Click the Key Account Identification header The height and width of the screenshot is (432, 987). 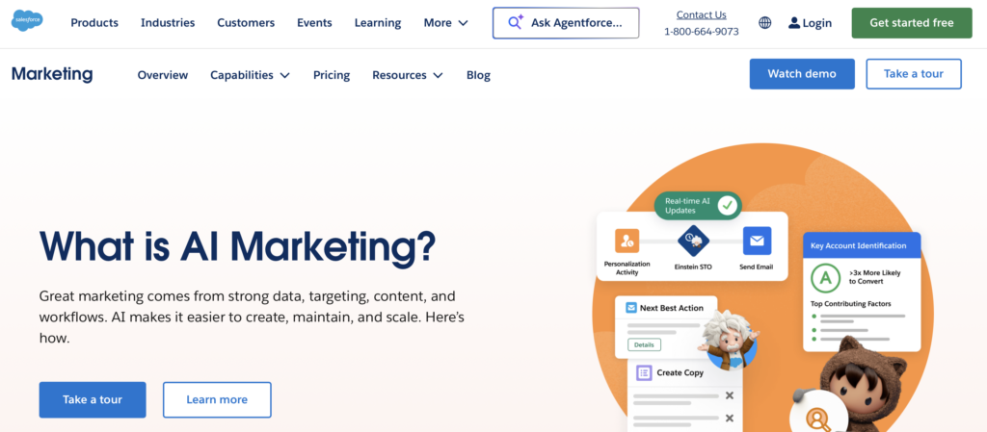click(862, 245)
